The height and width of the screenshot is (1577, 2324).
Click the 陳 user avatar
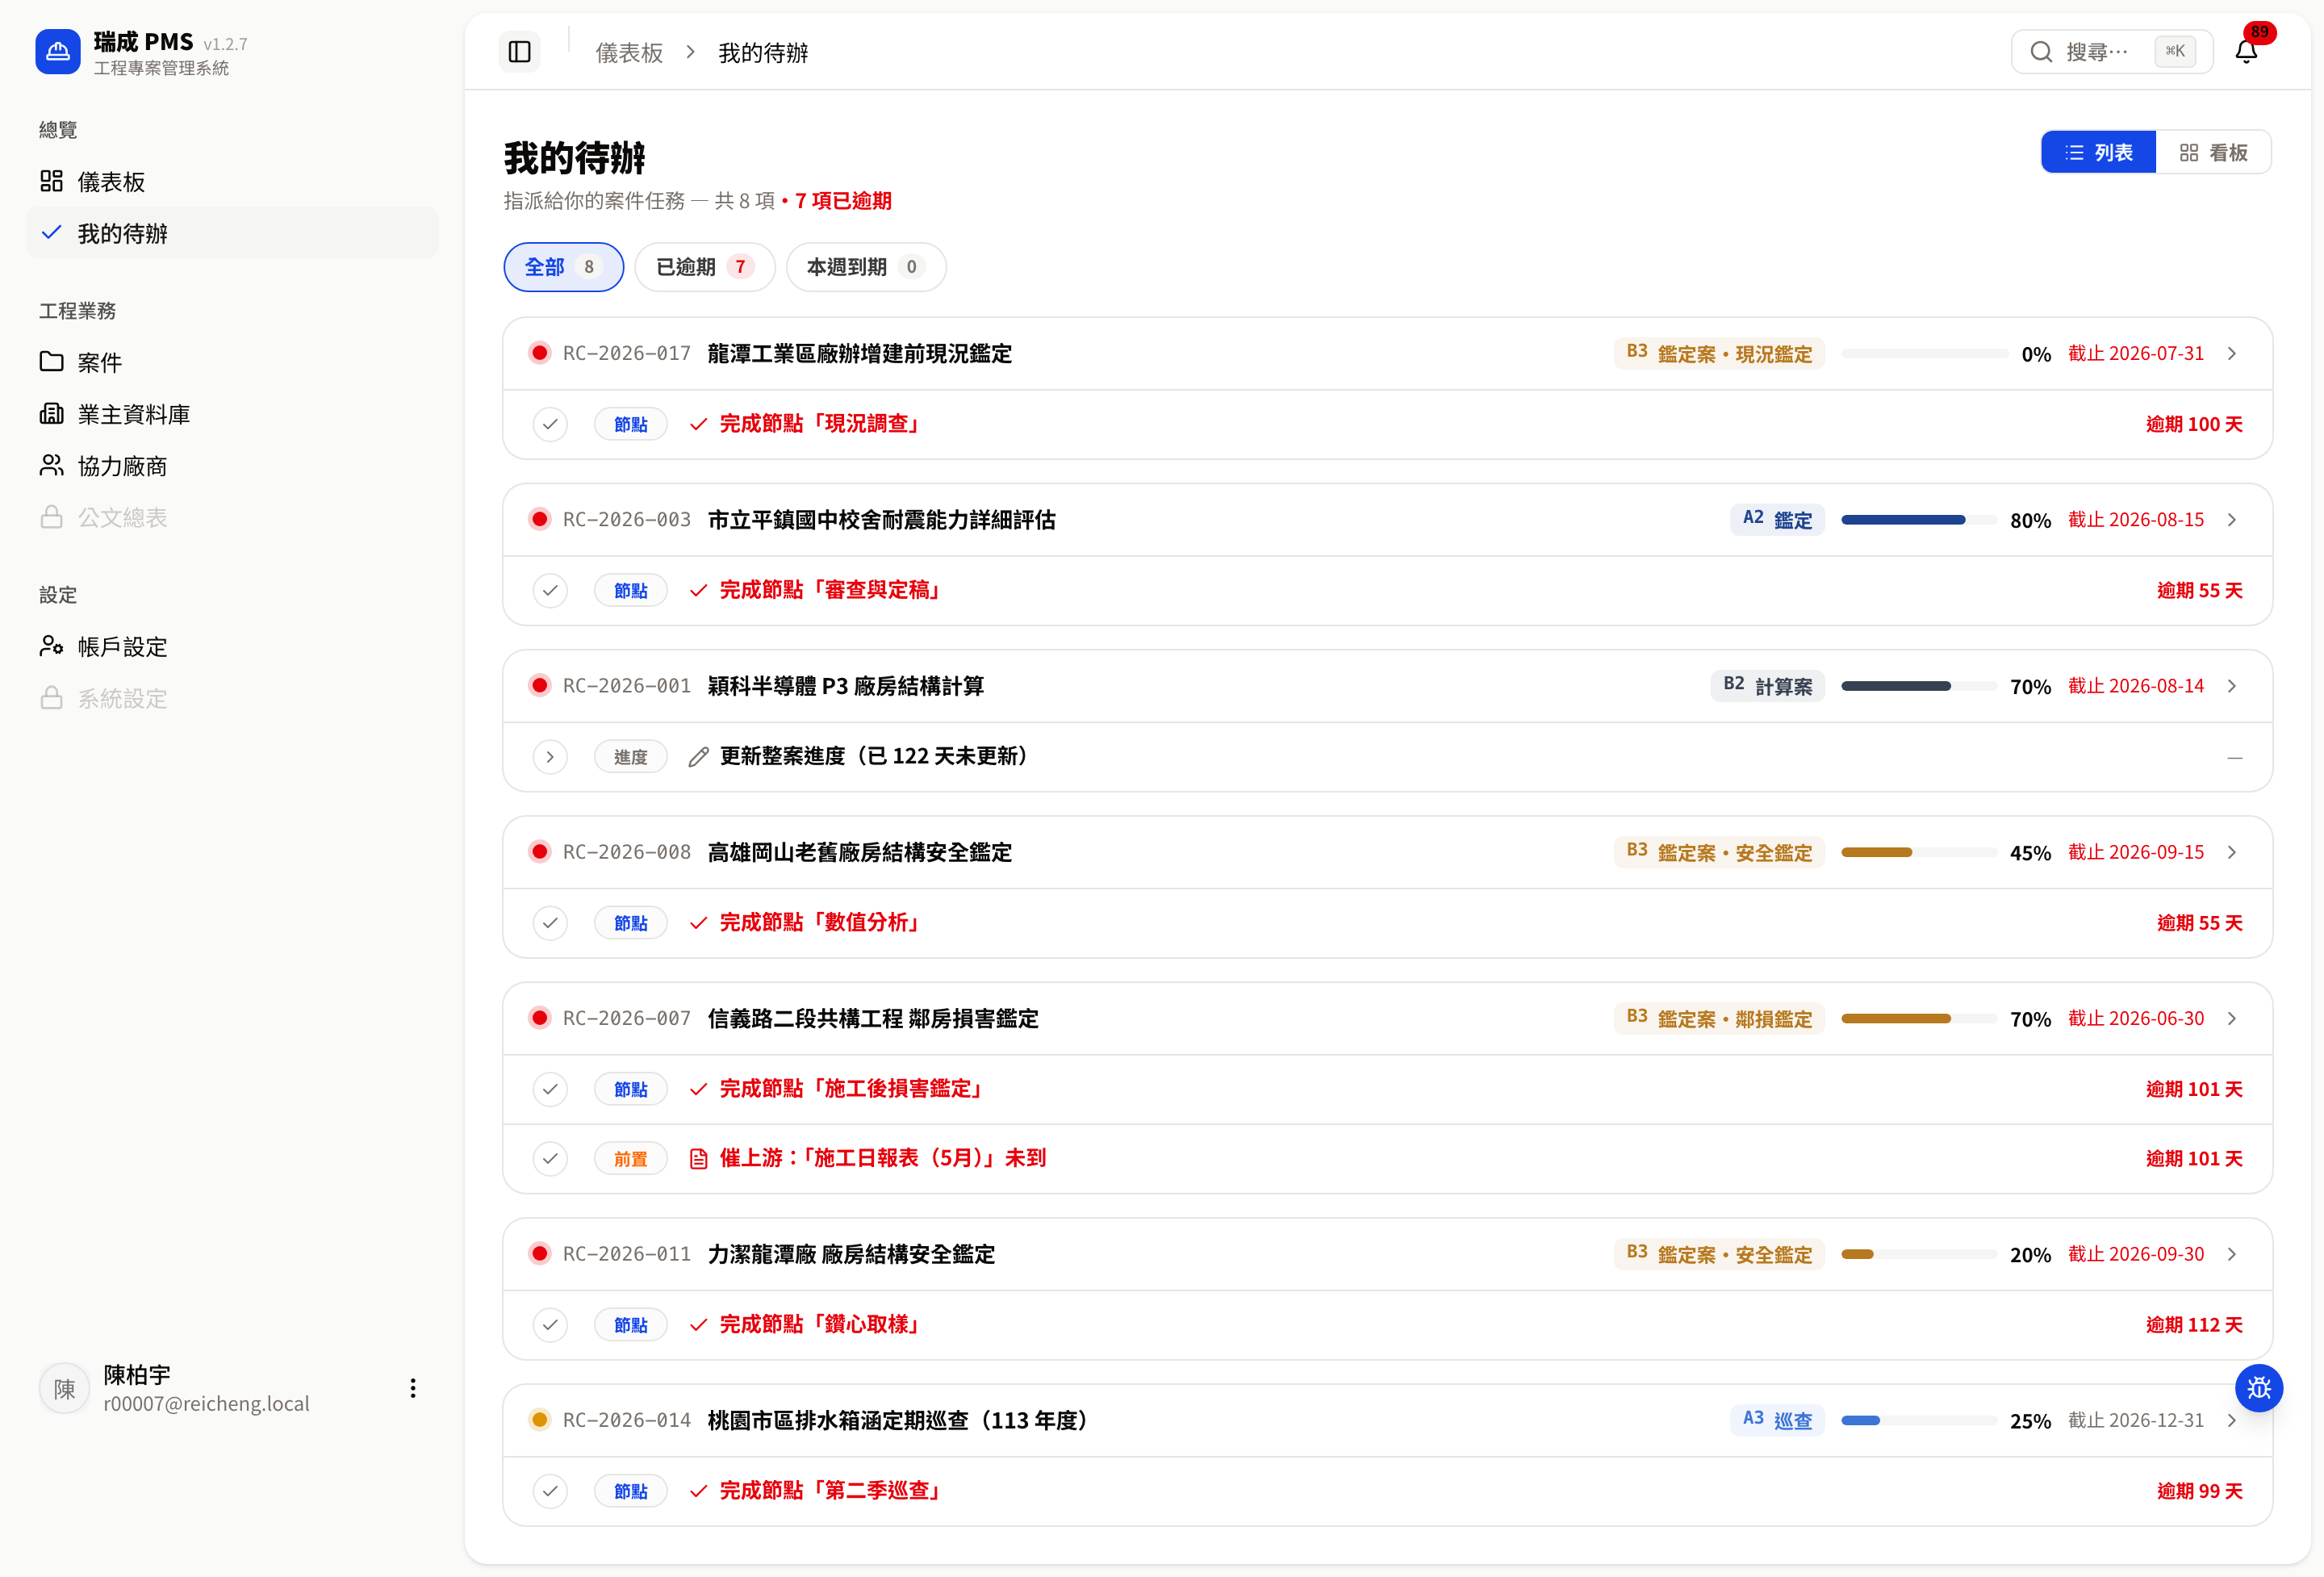pyautogui.click(x=65, y=1388)
